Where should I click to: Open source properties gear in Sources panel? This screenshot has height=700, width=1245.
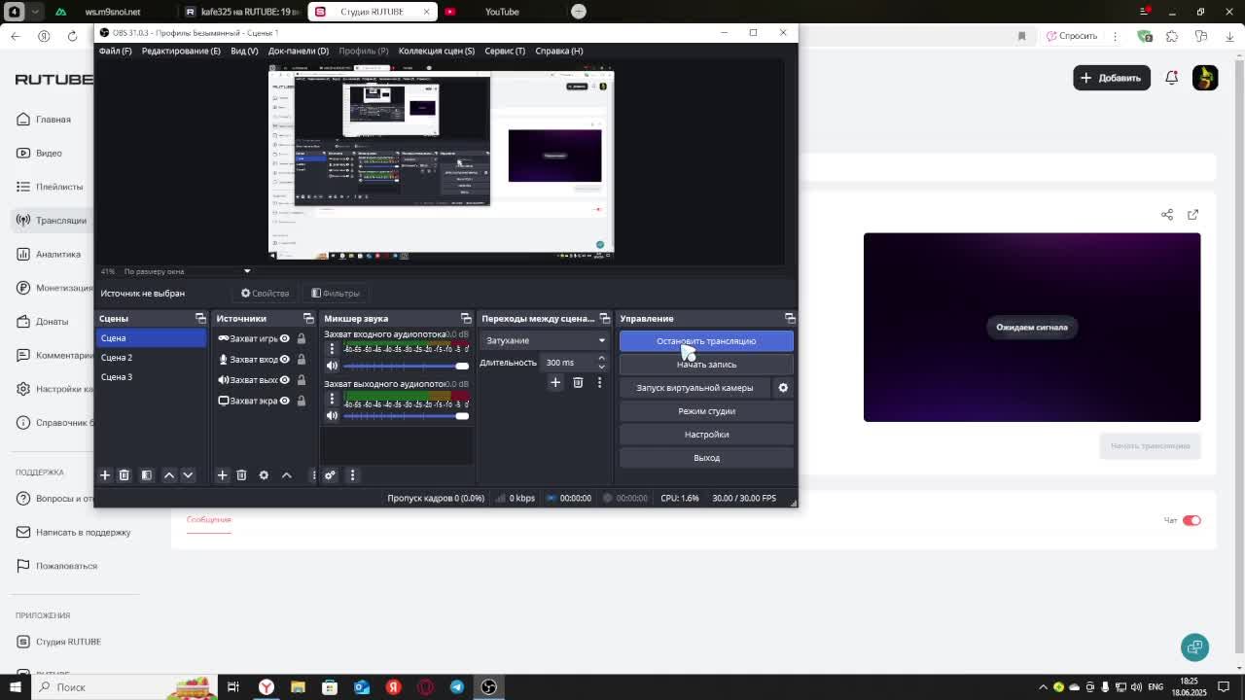pyautogui.click(x=264, y=475)
